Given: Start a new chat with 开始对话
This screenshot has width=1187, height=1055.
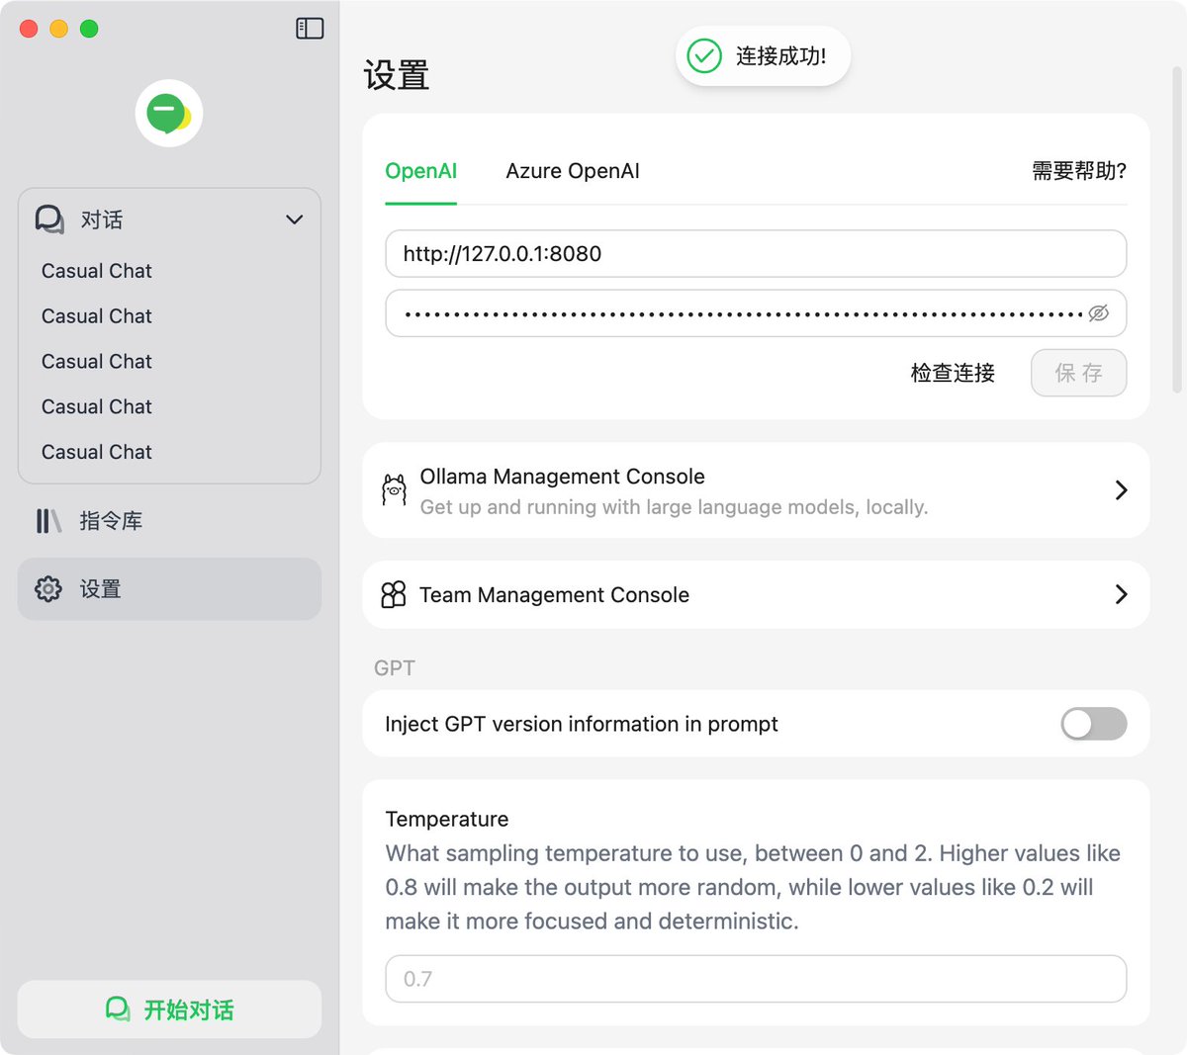Looking at the screenshot, I should (x=169, y=1010).
